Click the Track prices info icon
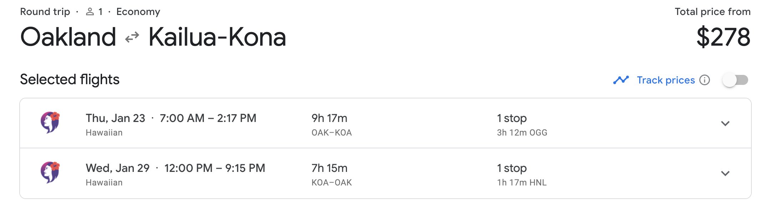The width and height of the screenshot is (776, 204). point(704,80)
